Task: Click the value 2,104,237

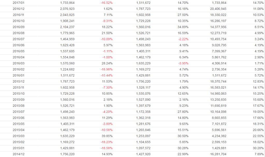Action: [67, 27]
